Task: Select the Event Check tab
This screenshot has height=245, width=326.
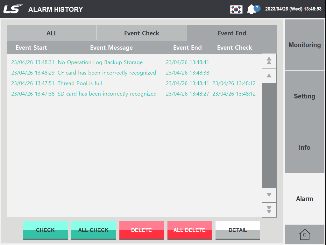Action: click(142, 33)
